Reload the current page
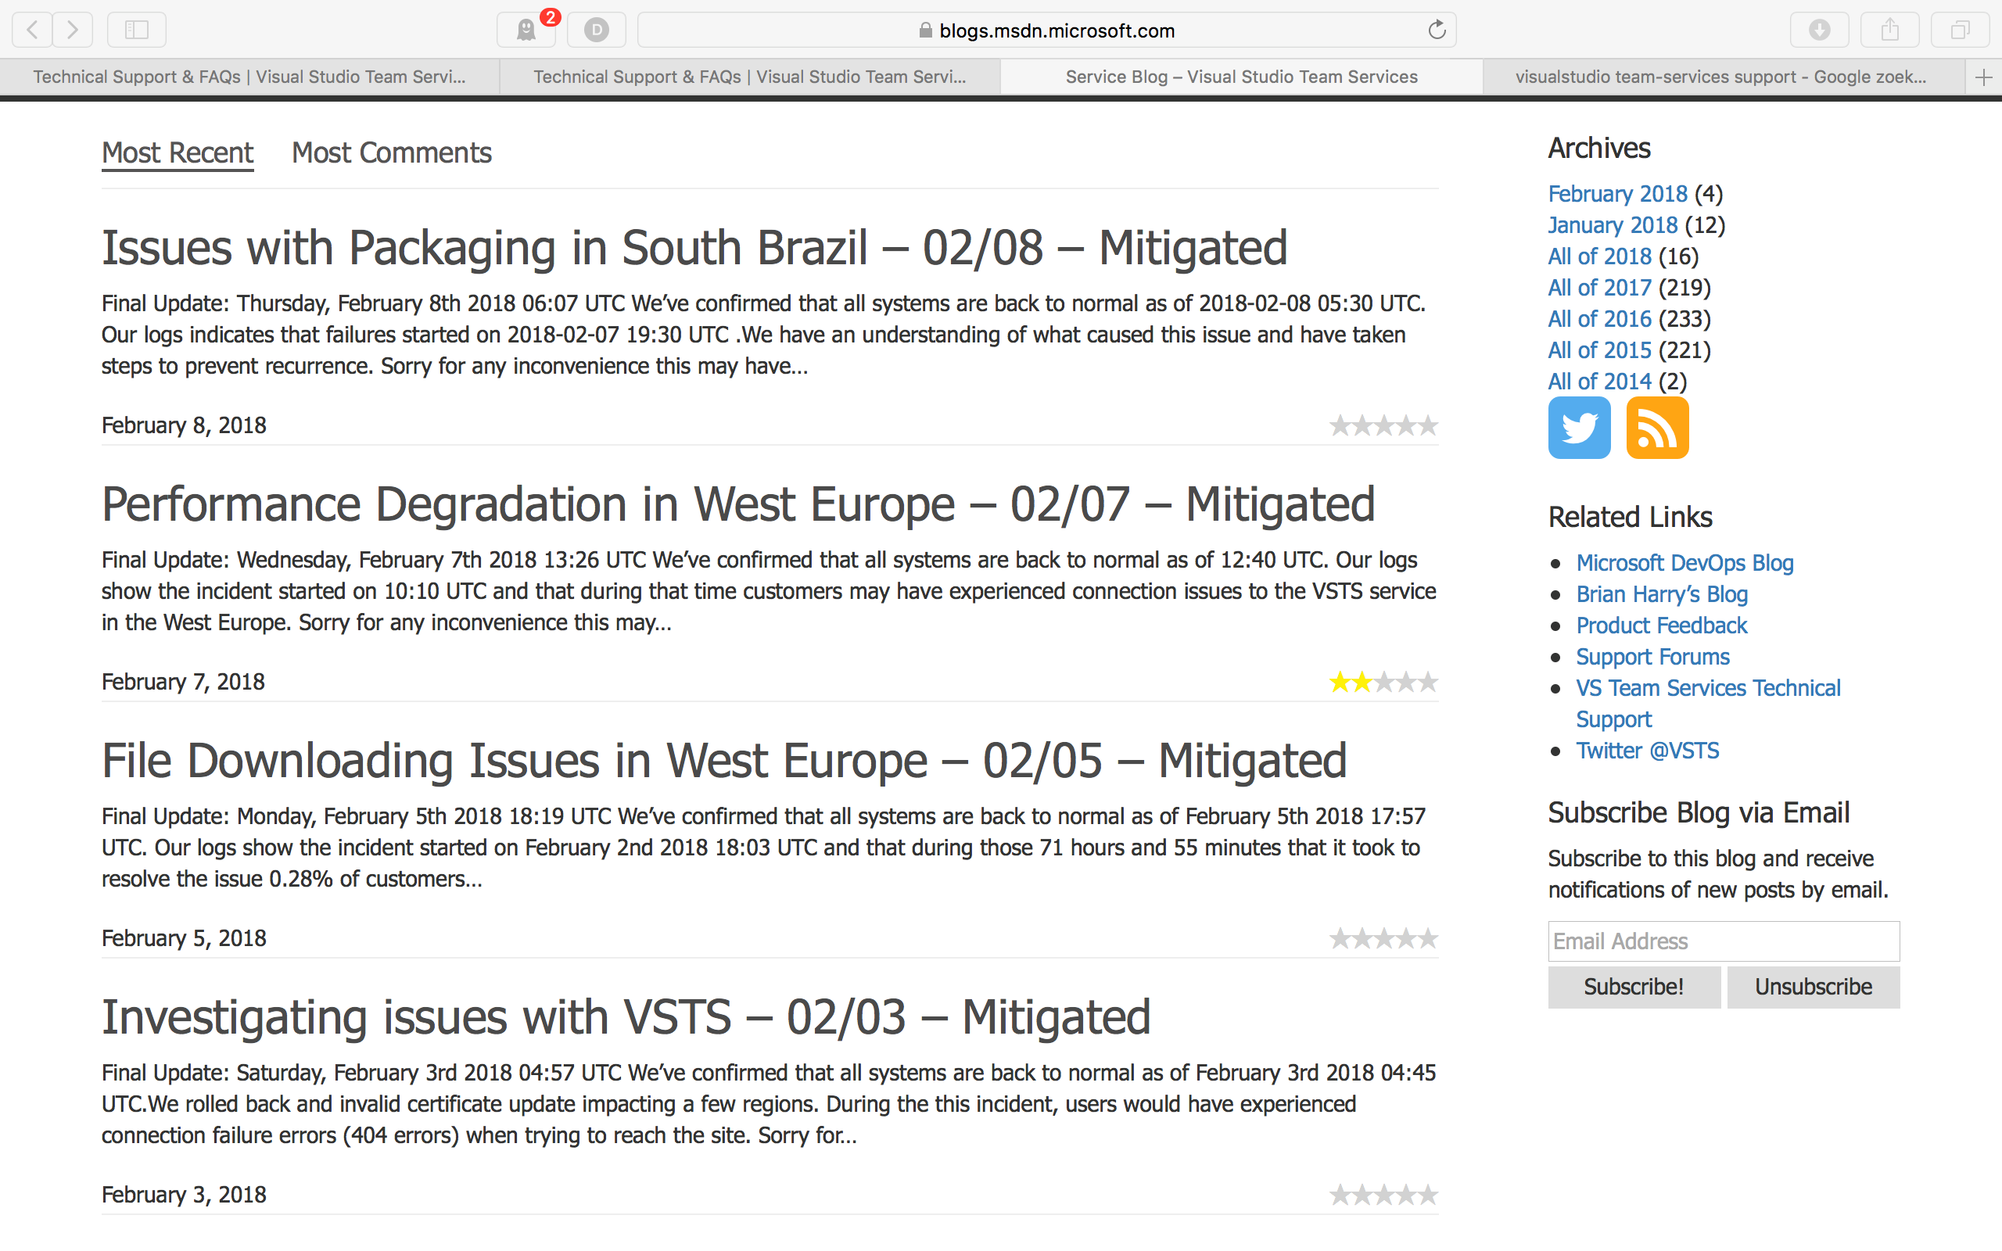The height and width of the screenshot is (1251, 2002). point(1437,30)
